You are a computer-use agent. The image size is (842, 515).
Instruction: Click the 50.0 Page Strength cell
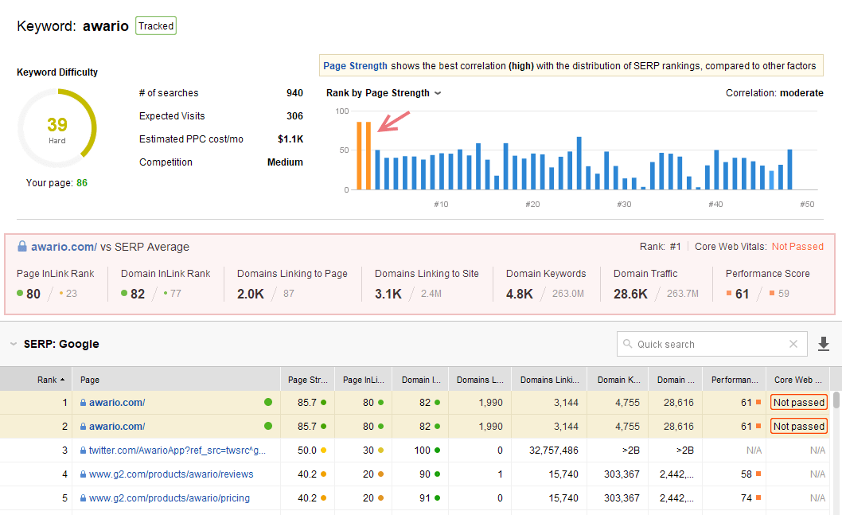pos(307,450)
